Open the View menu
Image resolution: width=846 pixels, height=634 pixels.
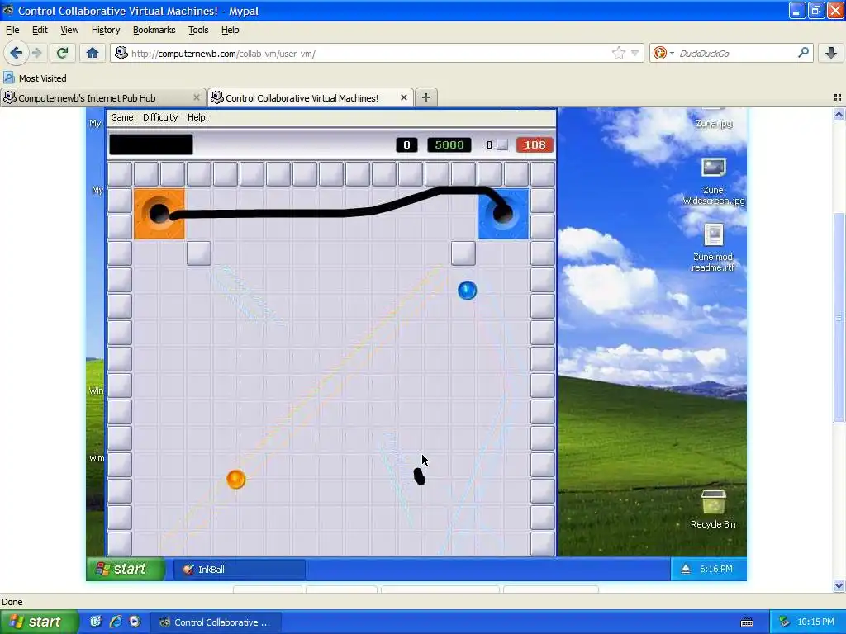pos(69,30)
